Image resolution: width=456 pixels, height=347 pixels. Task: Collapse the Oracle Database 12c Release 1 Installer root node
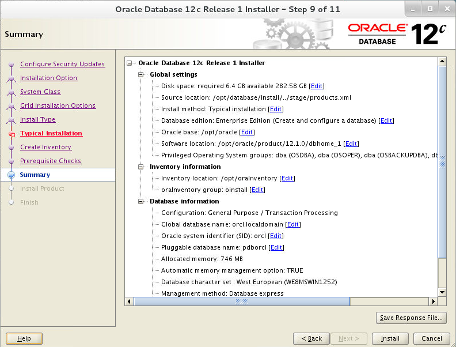tap(130, 63)
